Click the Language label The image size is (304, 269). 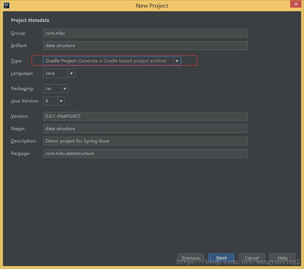(22, 73)
